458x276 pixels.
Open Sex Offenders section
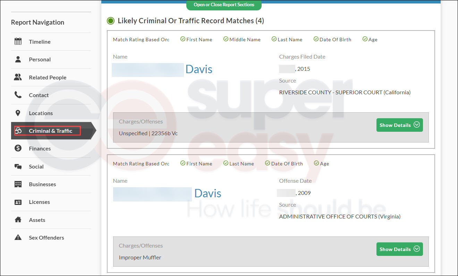(51, 238)
